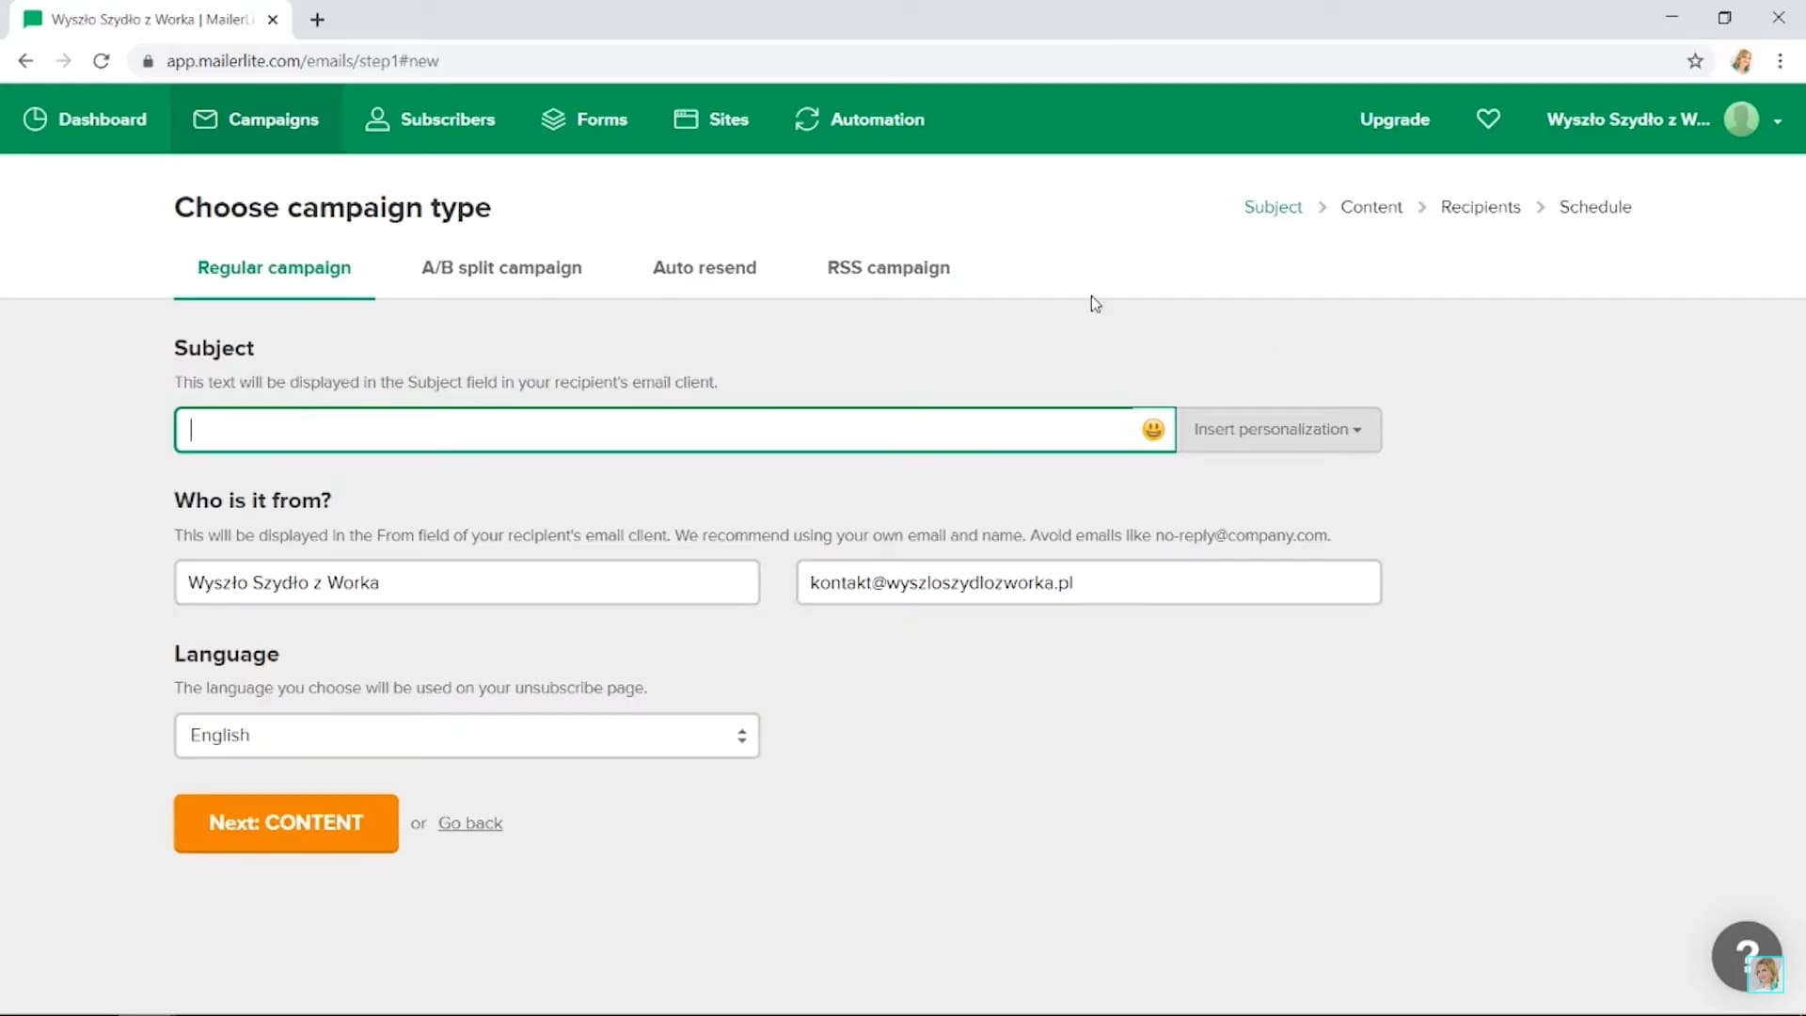Click the sender email address field
The image size is (1806, 1016).
tap(1088, 582)
